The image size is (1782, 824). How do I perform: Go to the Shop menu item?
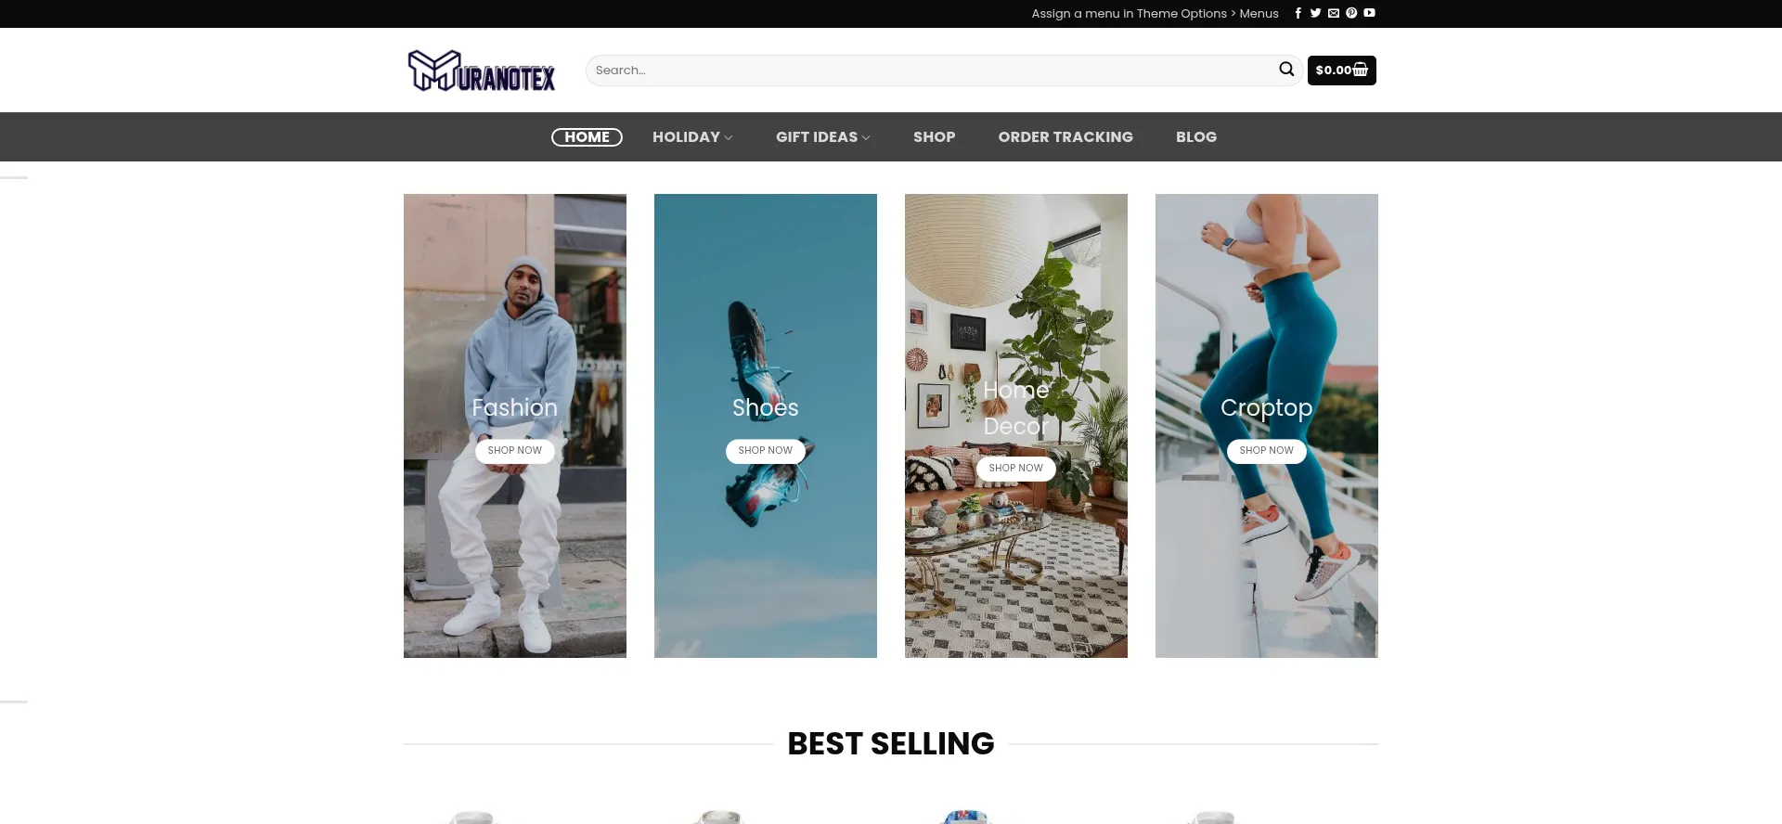(x=934, y=137)
